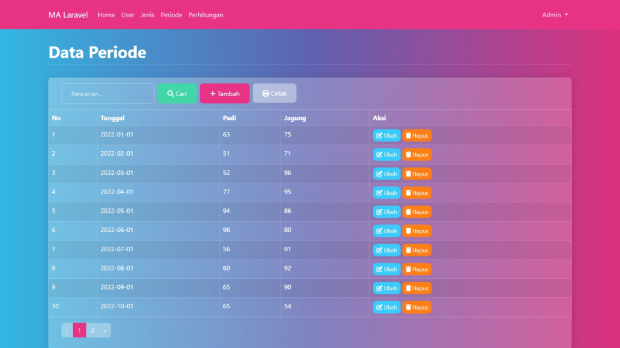Click Jagung value 96
This screenshot has height=348, width=620.
pos(288,172)
